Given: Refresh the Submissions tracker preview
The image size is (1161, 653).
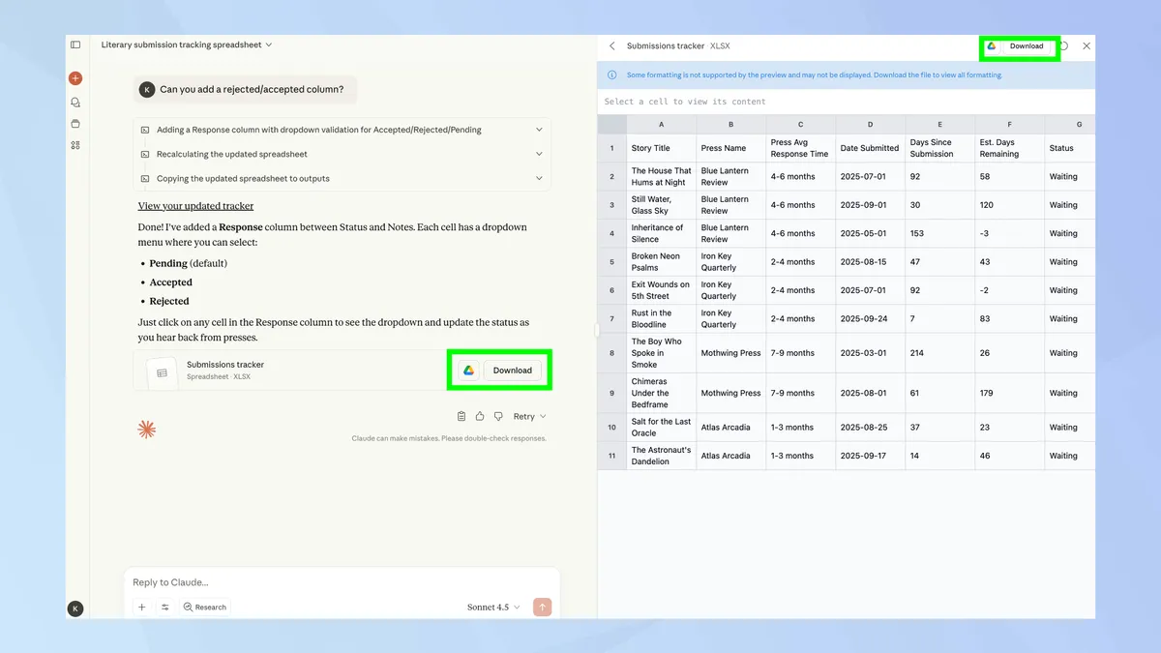Looking at the screenshot, I should pyautogui.click(x=1065, y=45).
